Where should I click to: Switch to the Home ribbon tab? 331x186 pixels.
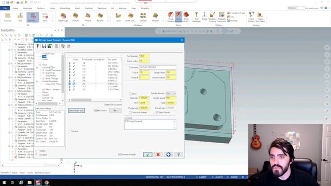[x=15, y=8]
